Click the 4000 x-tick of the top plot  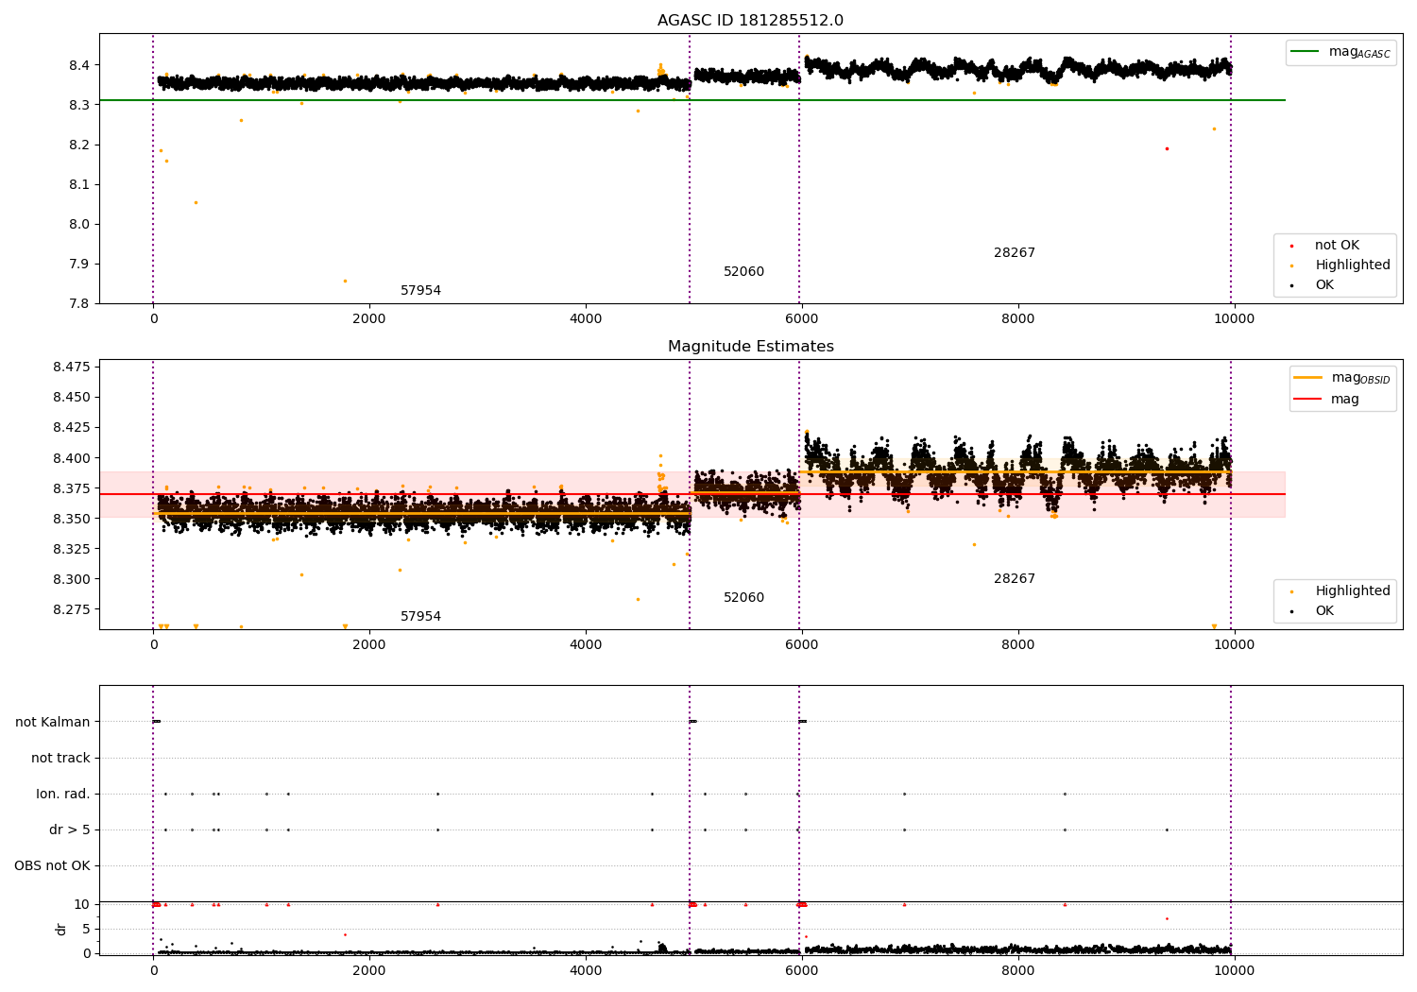586,318
